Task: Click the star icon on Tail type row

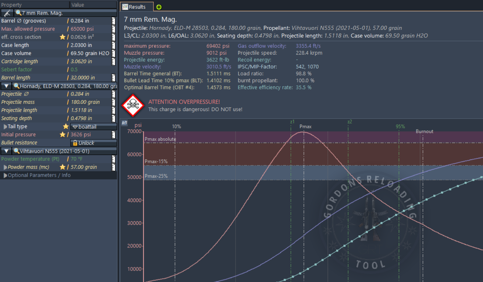Action: pyautogui.click(x=66, y=126)
